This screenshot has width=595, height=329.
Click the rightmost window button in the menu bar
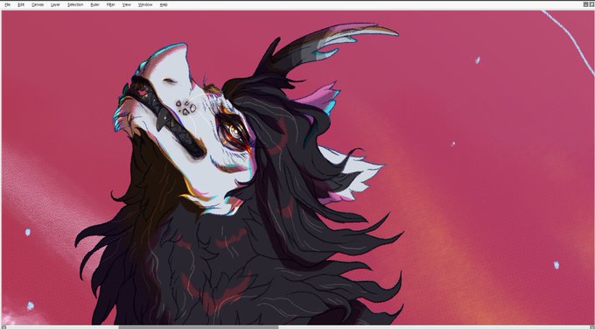[x=591, y=4]
